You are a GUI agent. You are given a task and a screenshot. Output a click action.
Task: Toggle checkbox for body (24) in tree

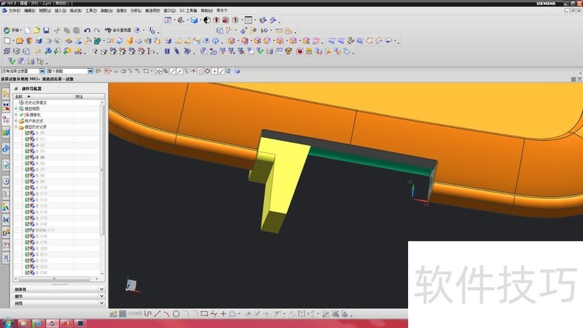[x=27, y=273]
